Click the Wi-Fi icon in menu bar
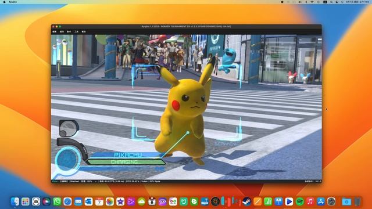 [312, 2]
